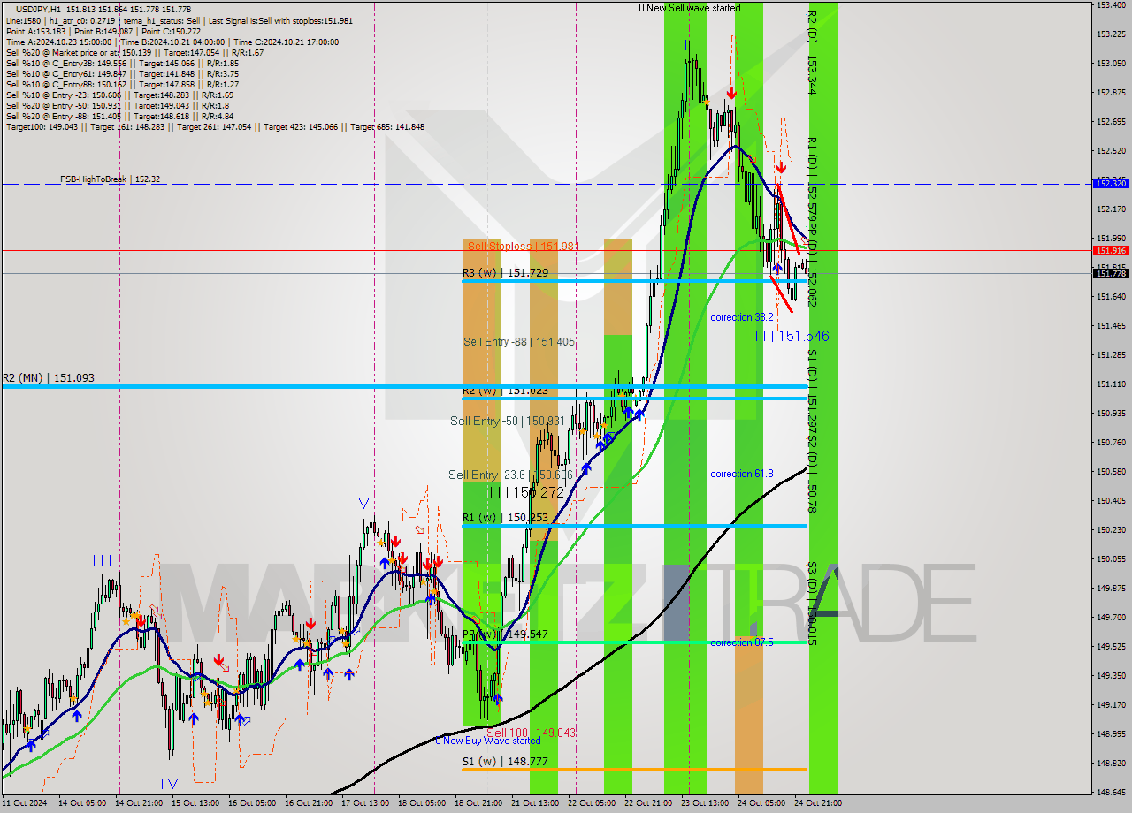Select the vertical S3 (D) | 150.015 label
This screenshot has width=1132, height=813.
812,604
